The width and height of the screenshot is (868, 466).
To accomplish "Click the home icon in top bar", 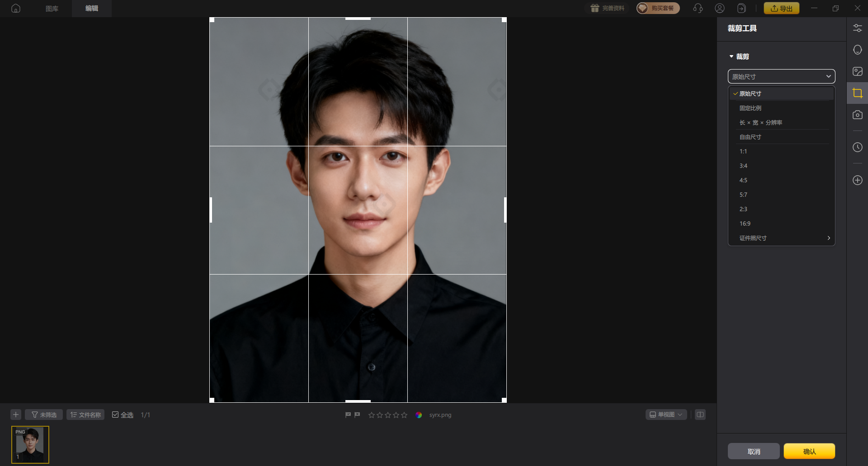I will click(x=16, y=8).
